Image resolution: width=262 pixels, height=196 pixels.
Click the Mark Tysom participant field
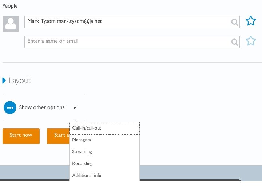(127, 22)
